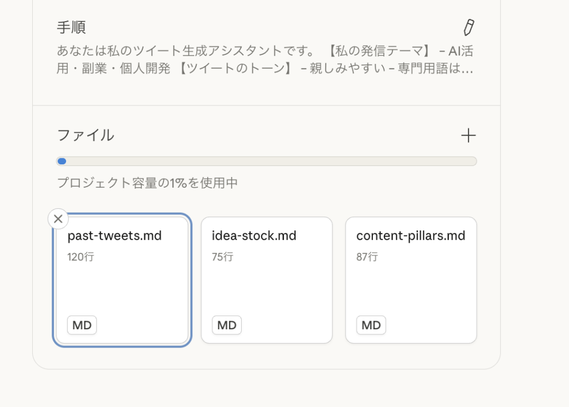This screenshot has height=407, width=569.
Task: Click the X to remove past-tweets.md
Action: tap(58, 219)
